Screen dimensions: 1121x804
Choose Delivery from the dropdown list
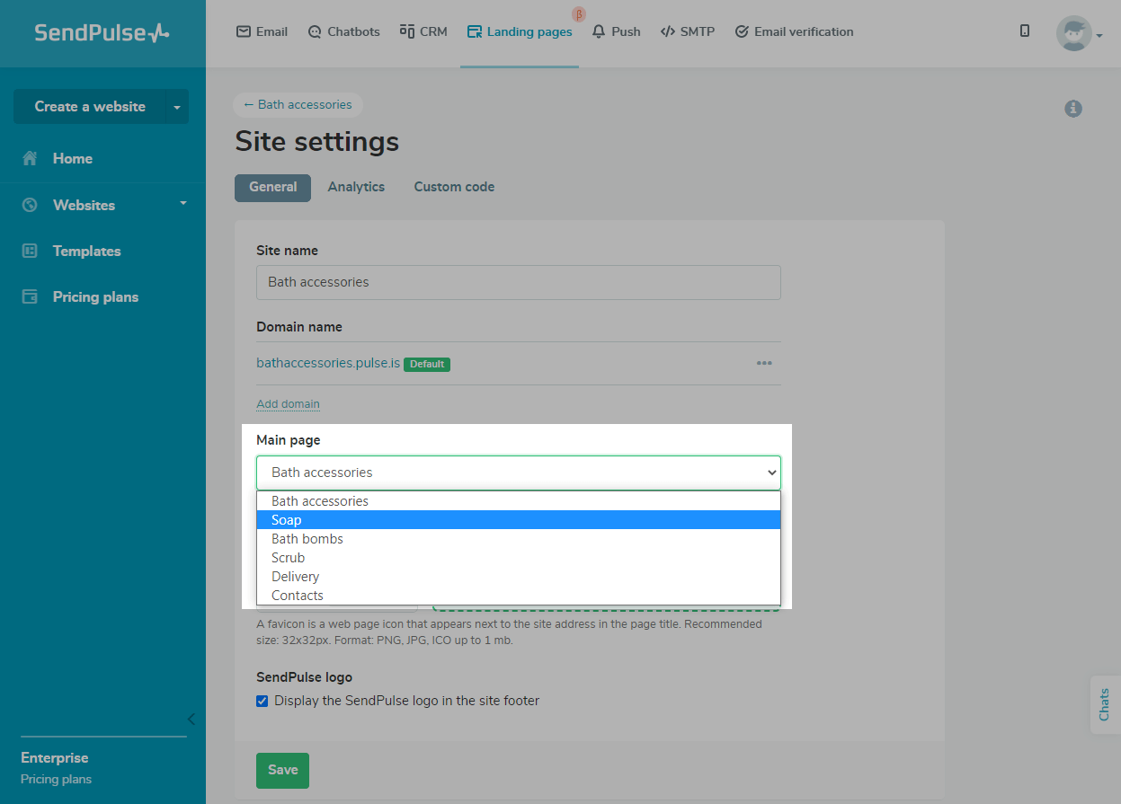[x=519, y=577]
